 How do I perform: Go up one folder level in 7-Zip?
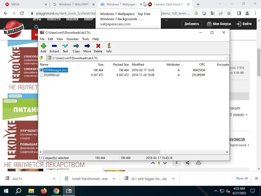(41, 58)
